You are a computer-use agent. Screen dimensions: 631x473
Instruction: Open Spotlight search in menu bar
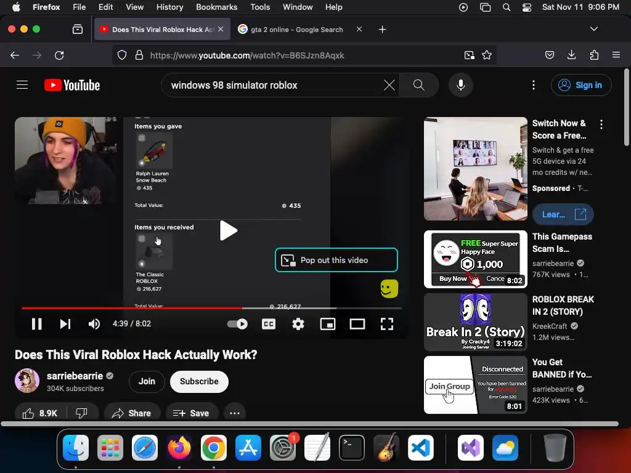click(x=507, y=7)
